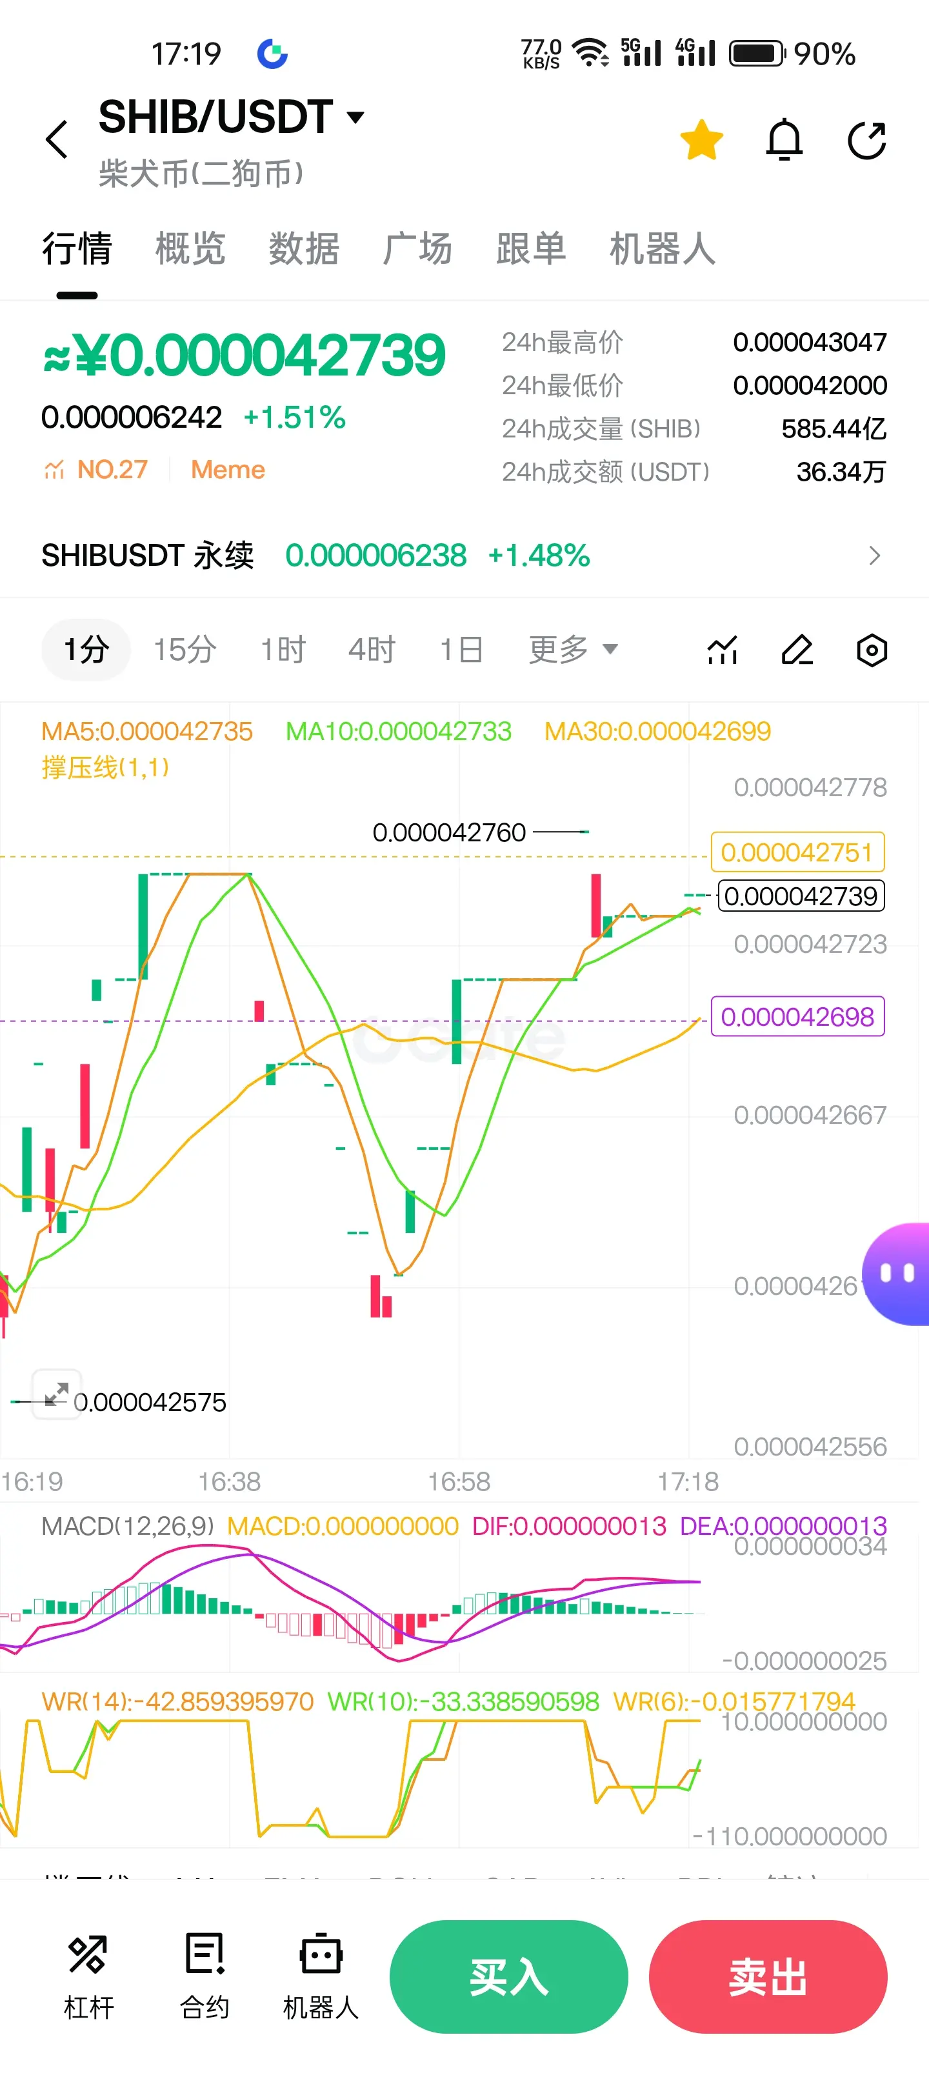
Task: Go back using the left arrow
Action: pos(56,140)
